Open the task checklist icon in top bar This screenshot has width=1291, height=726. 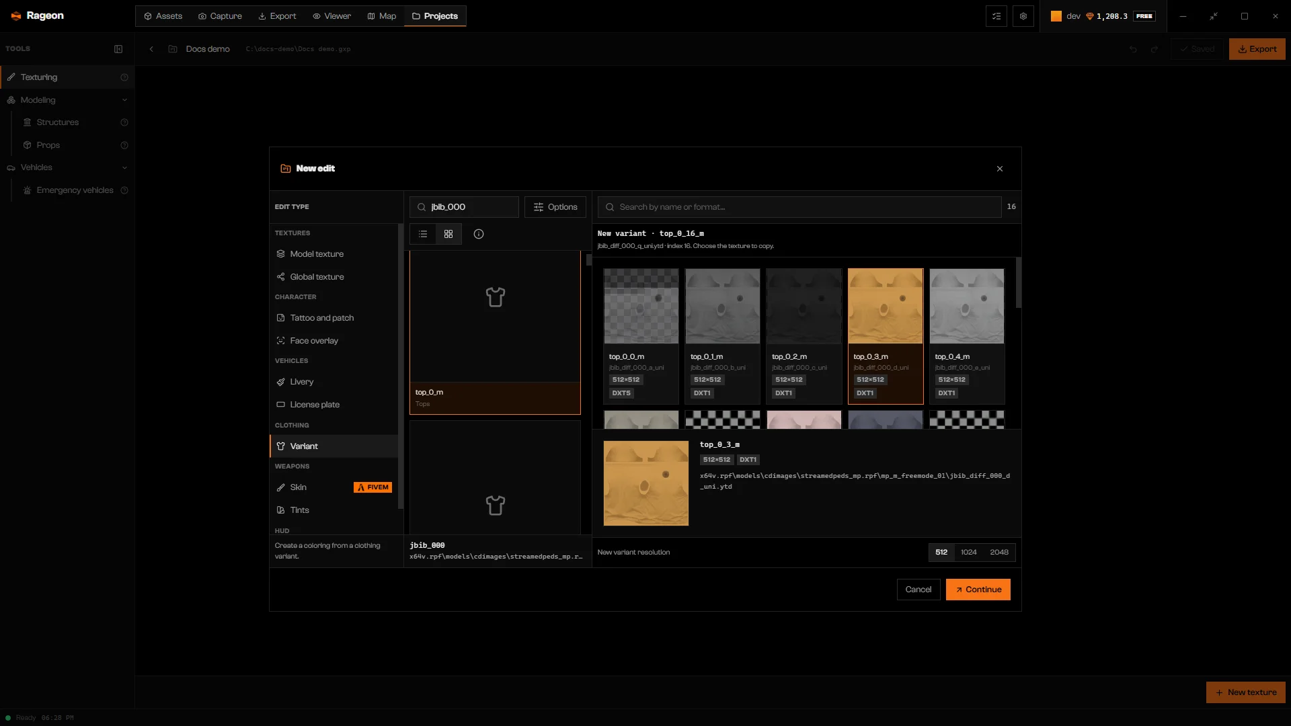click(x=996, y=16)
